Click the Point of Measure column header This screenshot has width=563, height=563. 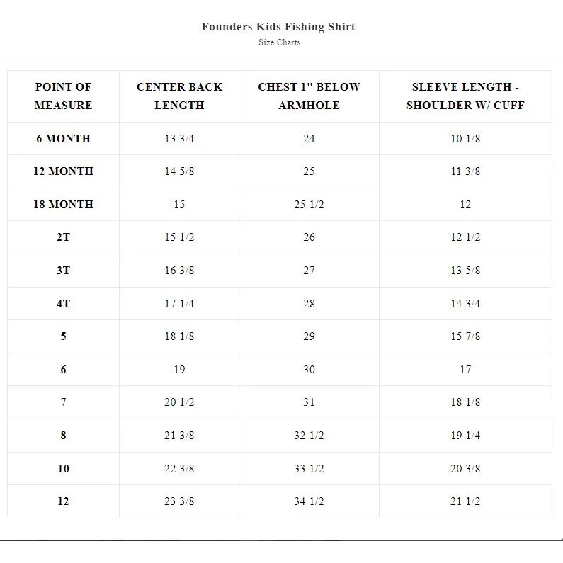coord(63,96)
